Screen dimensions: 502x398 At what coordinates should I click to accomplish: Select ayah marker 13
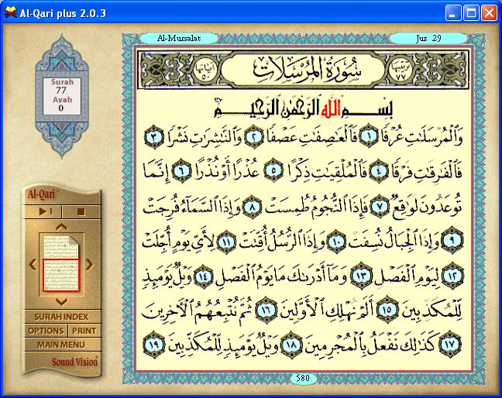pyautogui.click(x=361, y=276)
